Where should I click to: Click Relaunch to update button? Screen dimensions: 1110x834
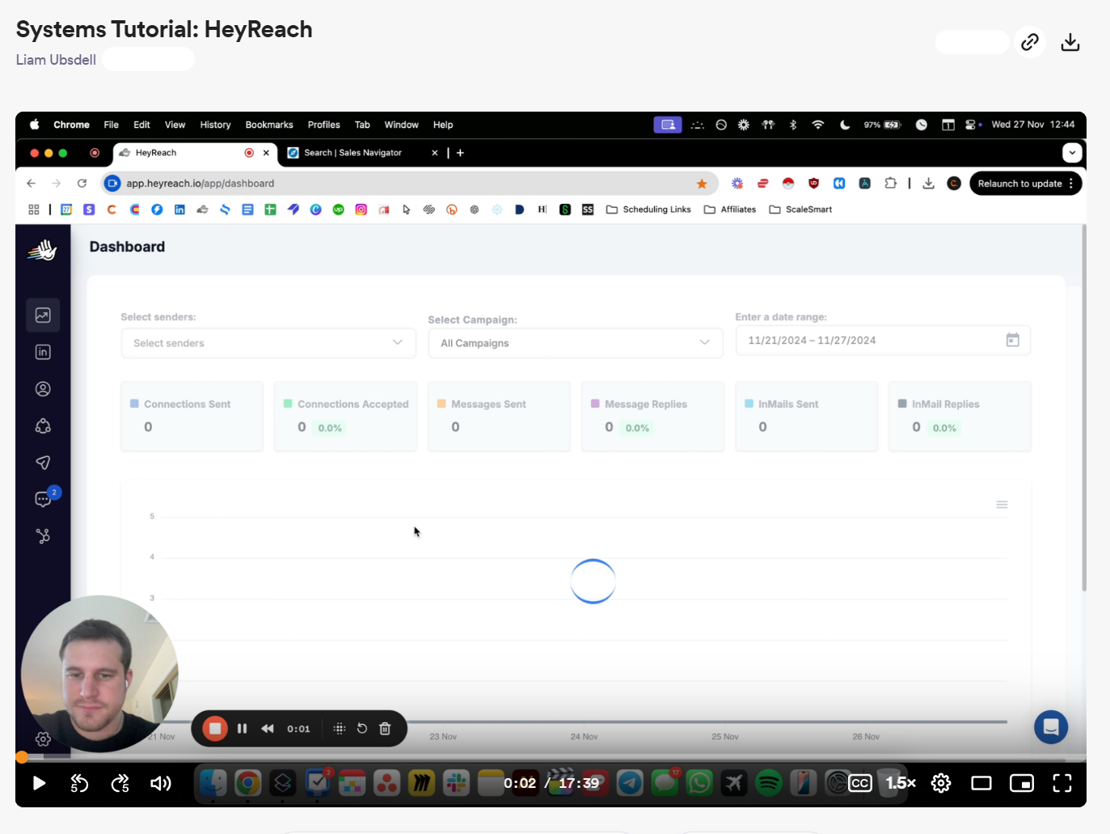point(1025,184)
